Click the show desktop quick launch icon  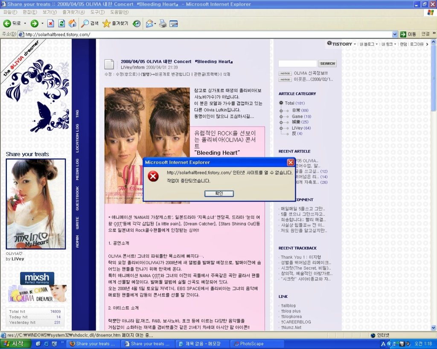pyautogui.click(x=38, y=344)
